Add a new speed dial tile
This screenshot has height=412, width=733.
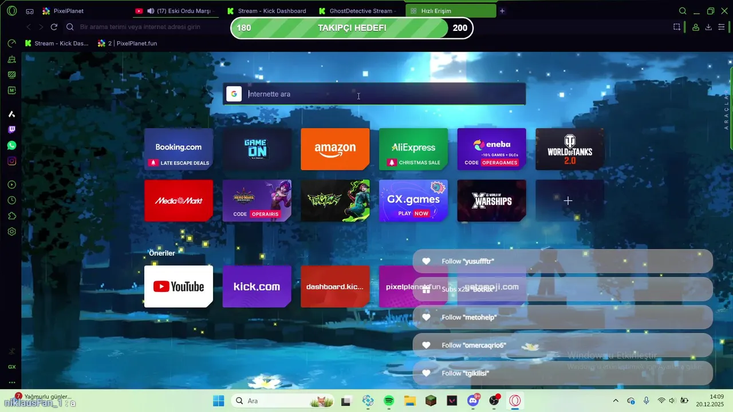(570, 201)
